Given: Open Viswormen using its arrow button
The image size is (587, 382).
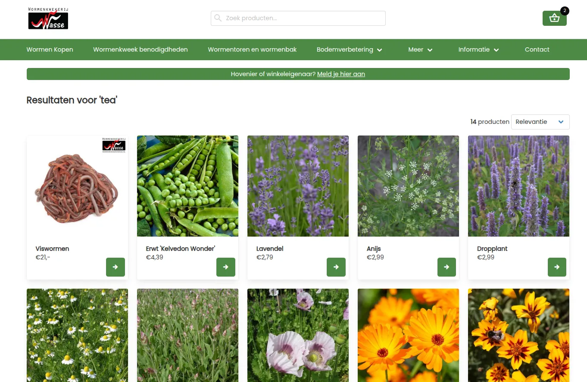Looking at the screenshot, I should pyautogui.click(x=116, y=267).
